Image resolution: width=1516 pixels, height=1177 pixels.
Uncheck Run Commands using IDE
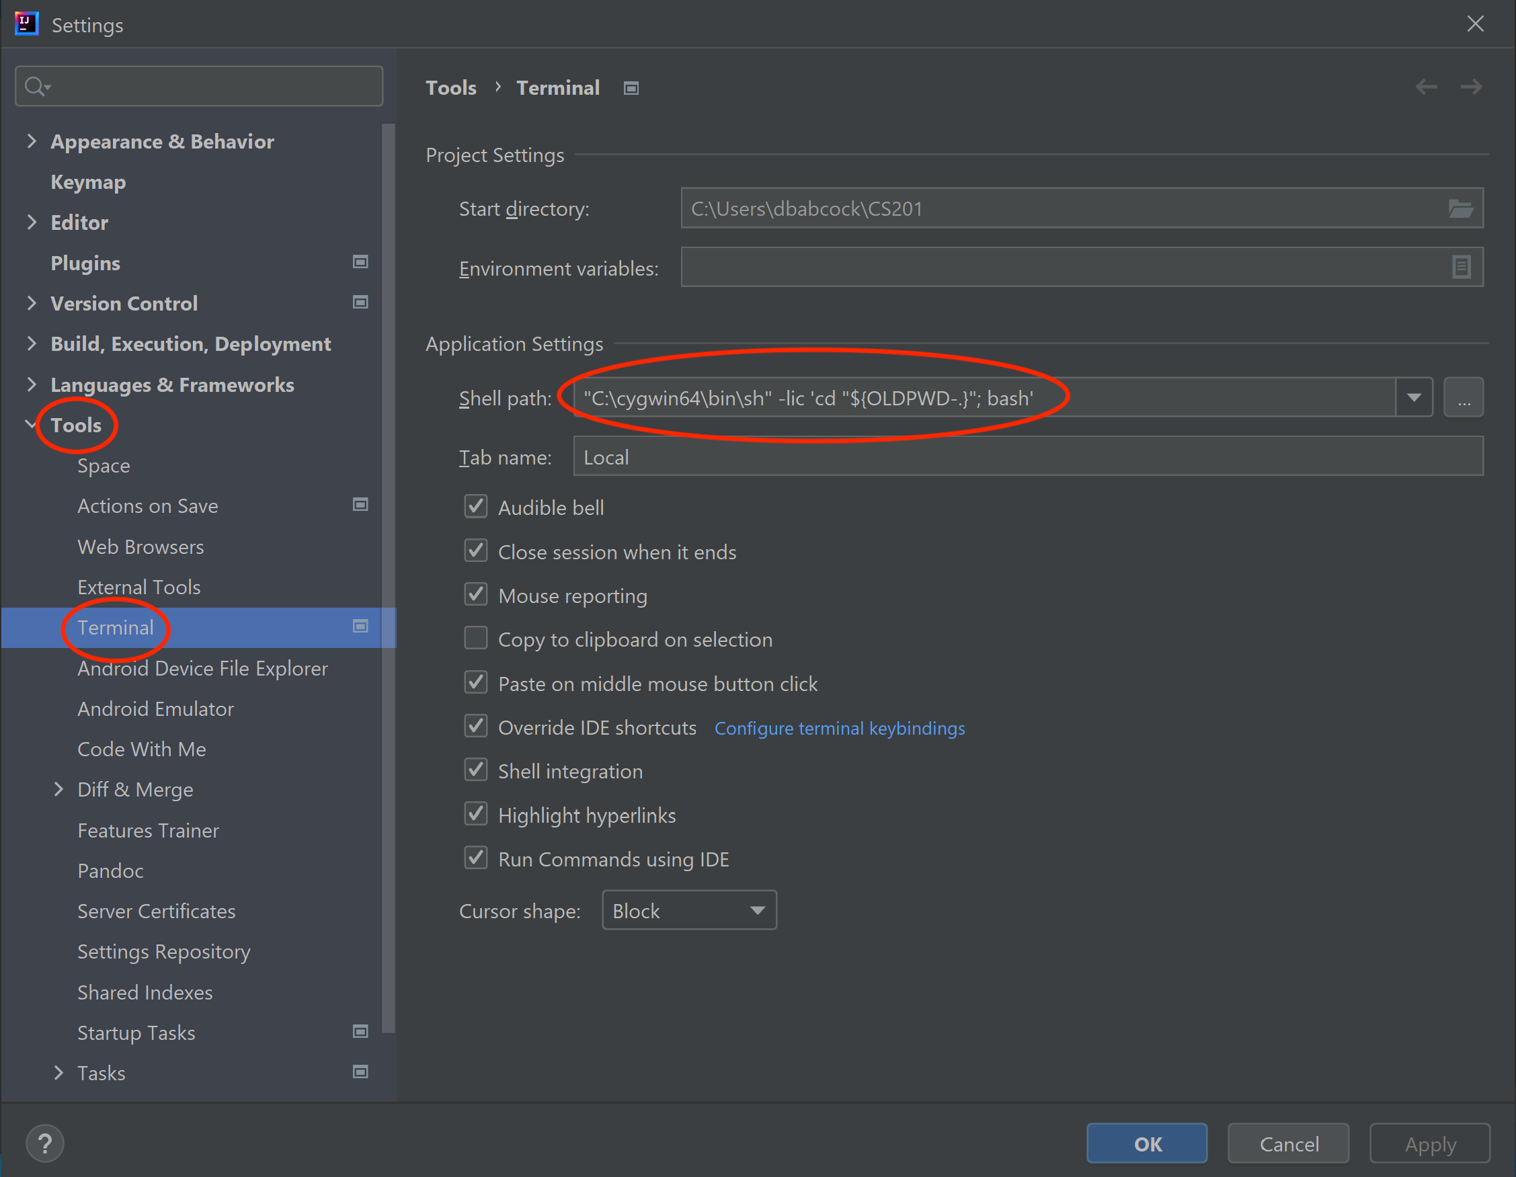click(x=475, y=858)
